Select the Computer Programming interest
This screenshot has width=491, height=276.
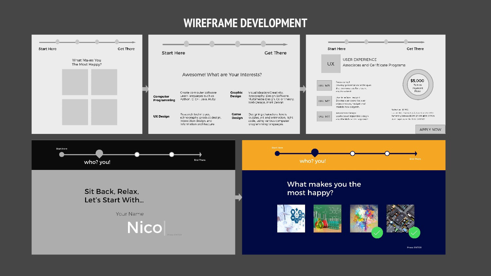point(164,98)
